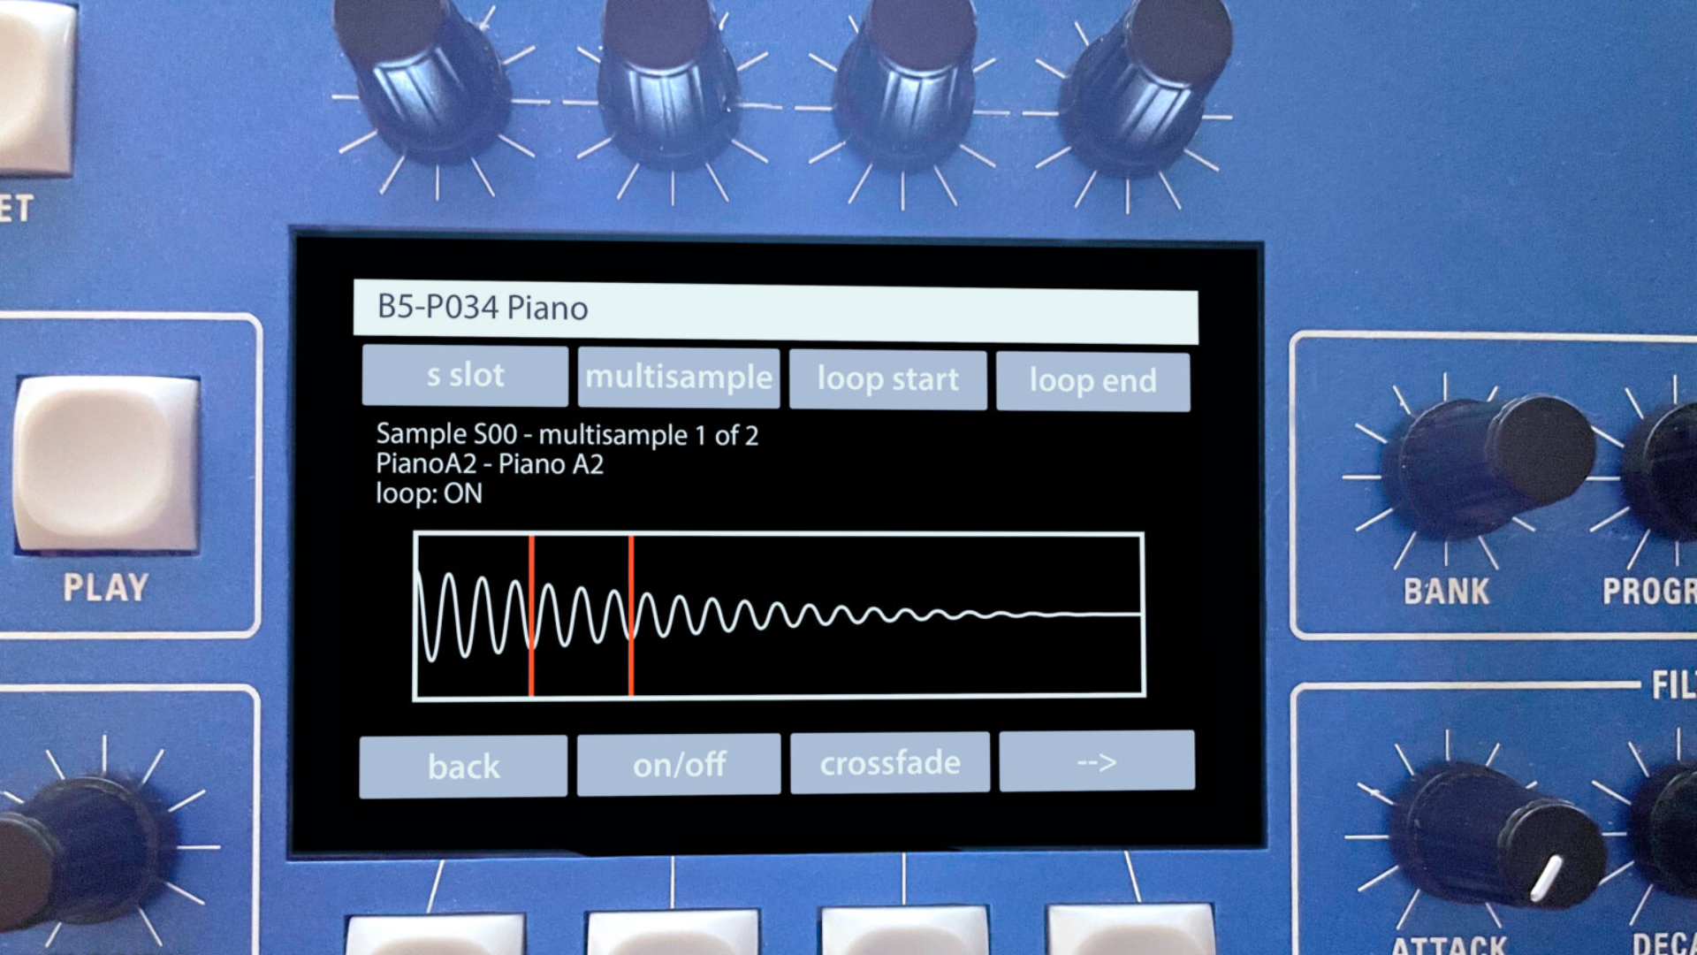Click the physical key below the arrow button
The height and width of the screenshot is (955, 1697).
(x=1131, y=928)
